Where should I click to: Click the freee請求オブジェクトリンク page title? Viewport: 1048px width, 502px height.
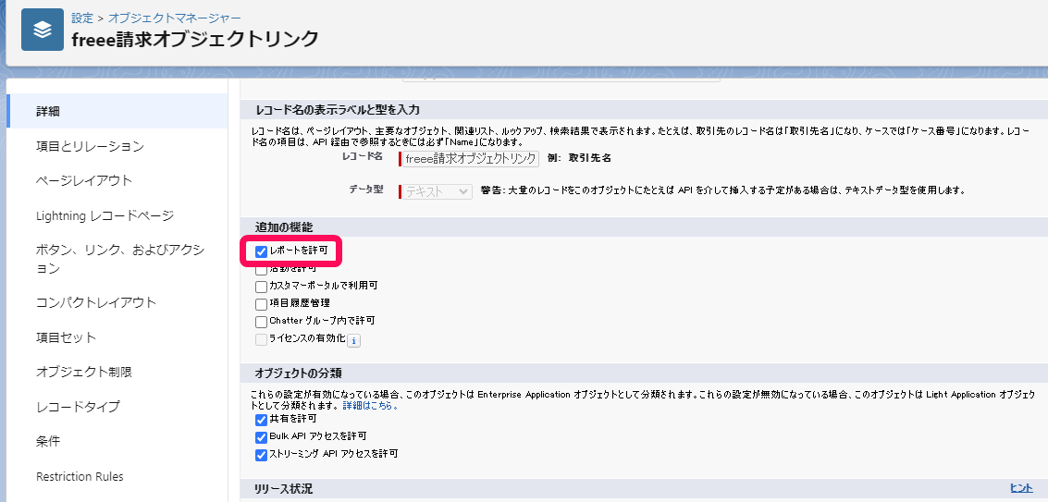[195, 40]
